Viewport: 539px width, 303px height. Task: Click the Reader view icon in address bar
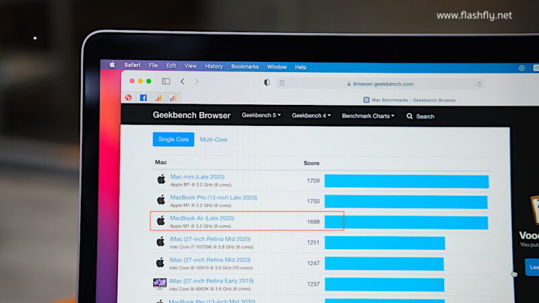282,83
